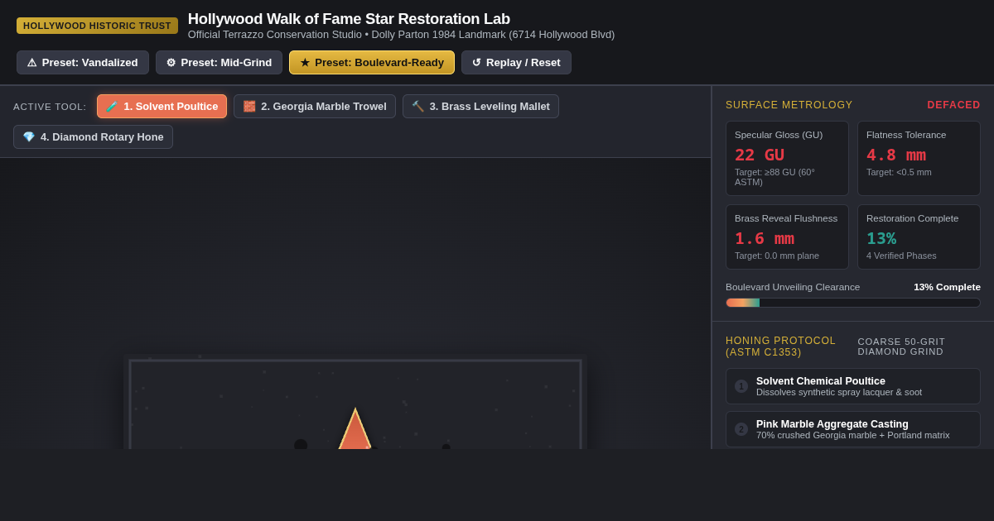Image resolution: width=994 pixels, height=521 pixels.
Task: Click Target: 0.0 mm plane text
Action: coord(777,256)
